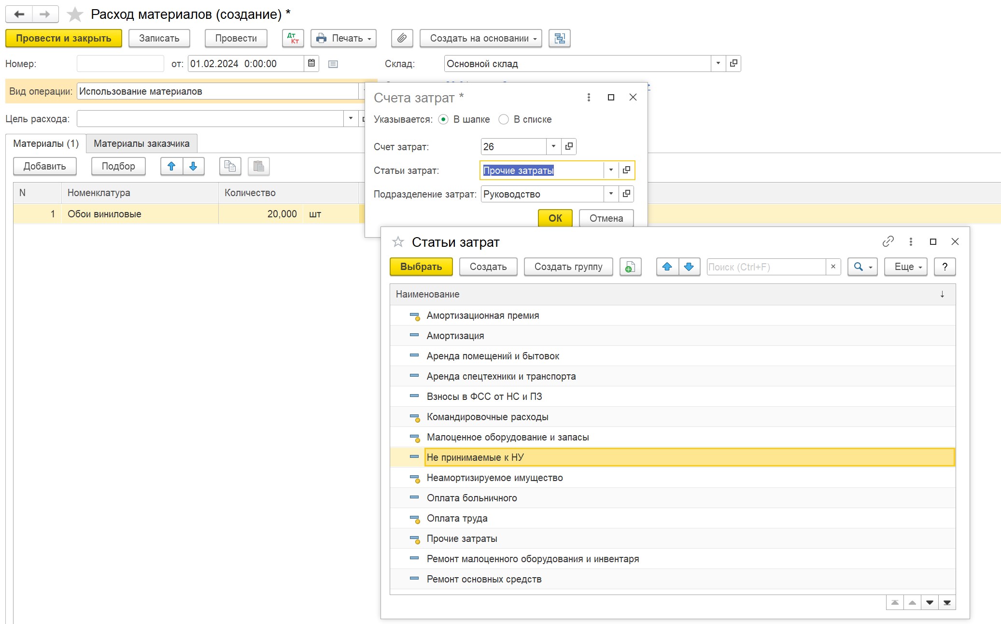Click Обои виниловые table cell
This screenshot has height=624, width=1001.
pyautogui.click(x=140, y=214)
